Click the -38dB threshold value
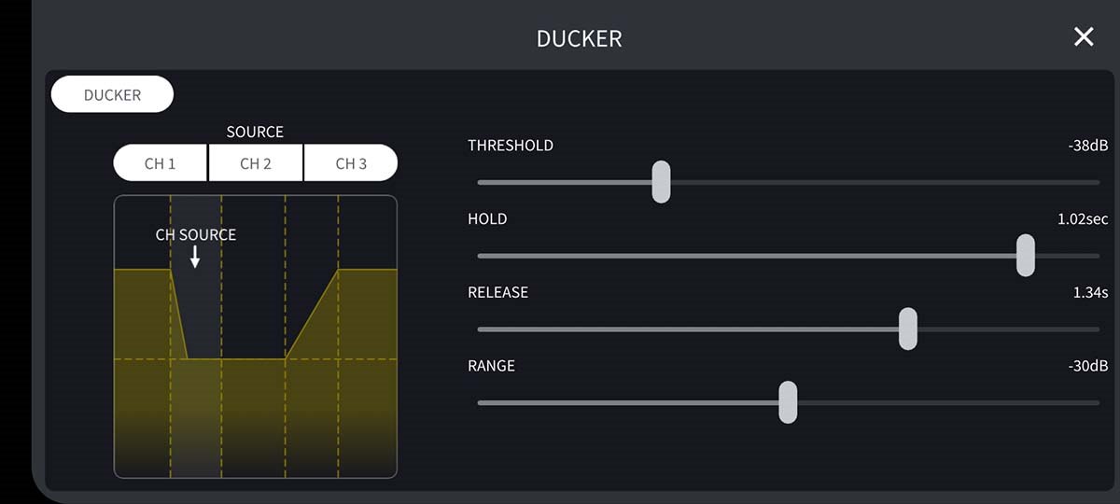Image resolution: width=1120 pixels, height=504 pixels. (1088, 146)
